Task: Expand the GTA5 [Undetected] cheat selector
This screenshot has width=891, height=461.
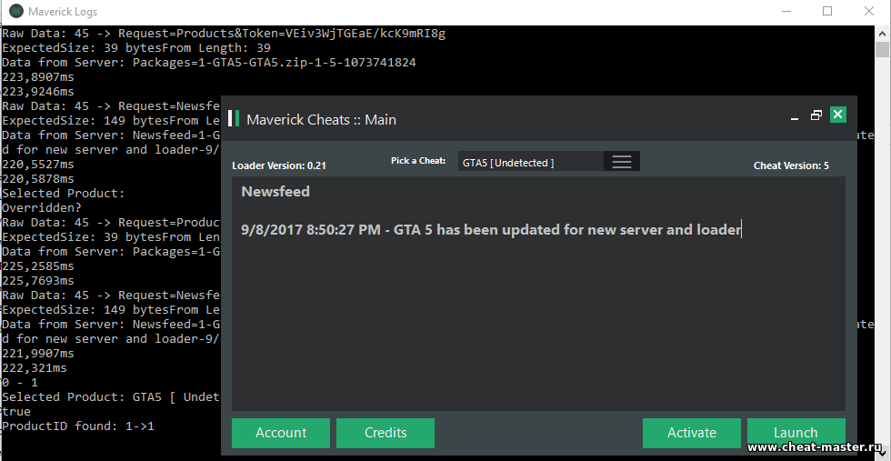Action: (x=530, y=162)
